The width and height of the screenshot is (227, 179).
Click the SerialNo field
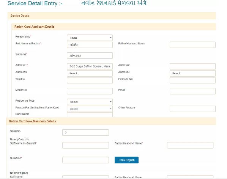click(85, 132)
